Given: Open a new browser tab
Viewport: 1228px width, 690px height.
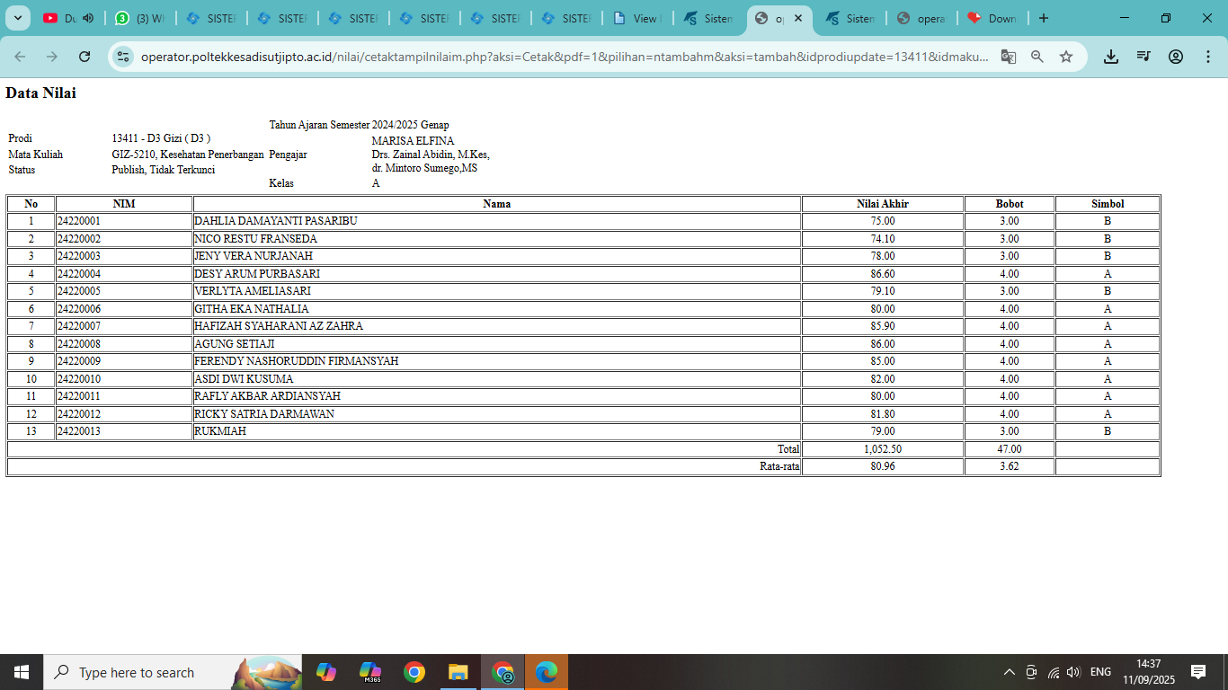Looking at the screenshot, I should pyautogui.click(x=1043, y=18).
